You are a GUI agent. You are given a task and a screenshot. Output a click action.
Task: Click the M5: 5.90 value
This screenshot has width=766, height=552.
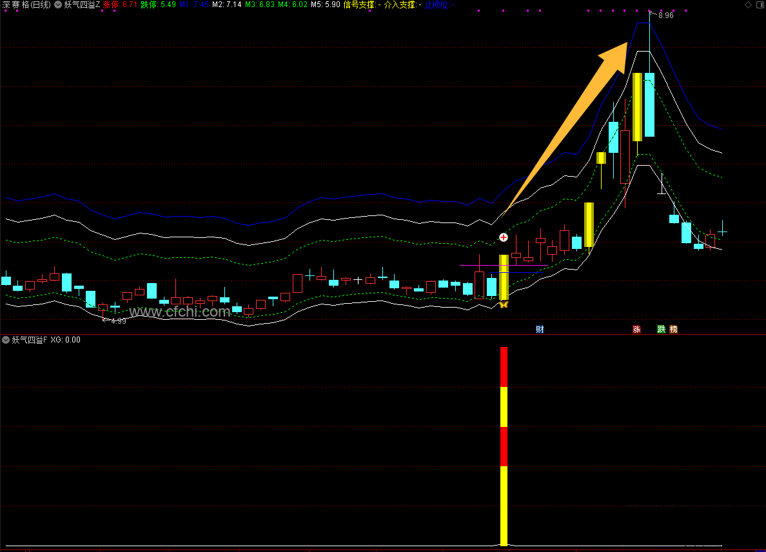326,5
